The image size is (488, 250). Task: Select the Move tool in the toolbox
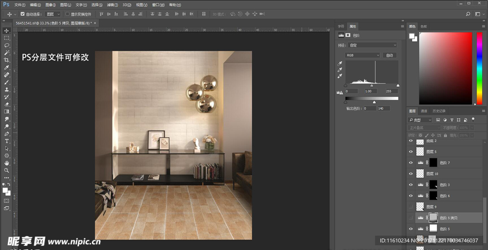[x=7, y=31]
